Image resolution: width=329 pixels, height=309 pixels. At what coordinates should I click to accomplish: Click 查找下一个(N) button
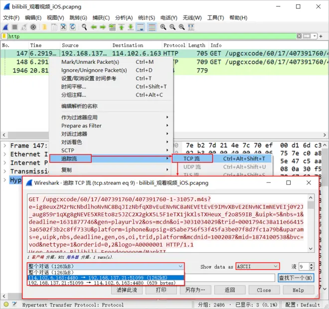296,278
